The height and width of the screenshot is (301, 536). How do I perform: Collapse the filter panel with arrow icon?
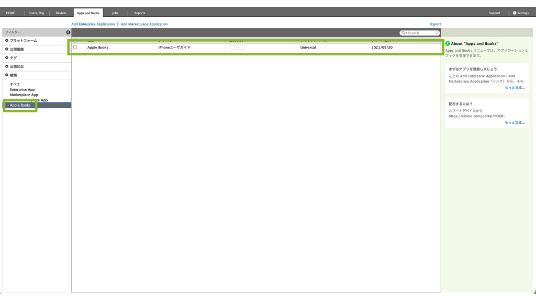tap(68, 32)
